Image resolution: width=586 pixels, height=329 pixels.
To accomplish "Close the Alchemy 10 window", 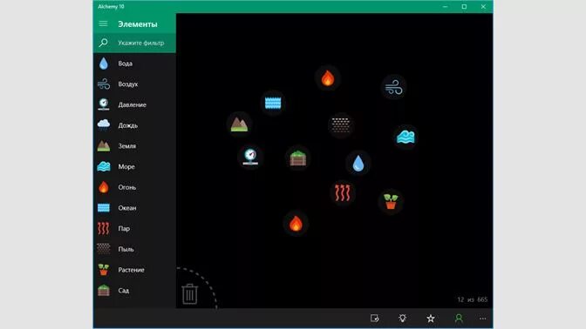I will [x=483, y=7].
